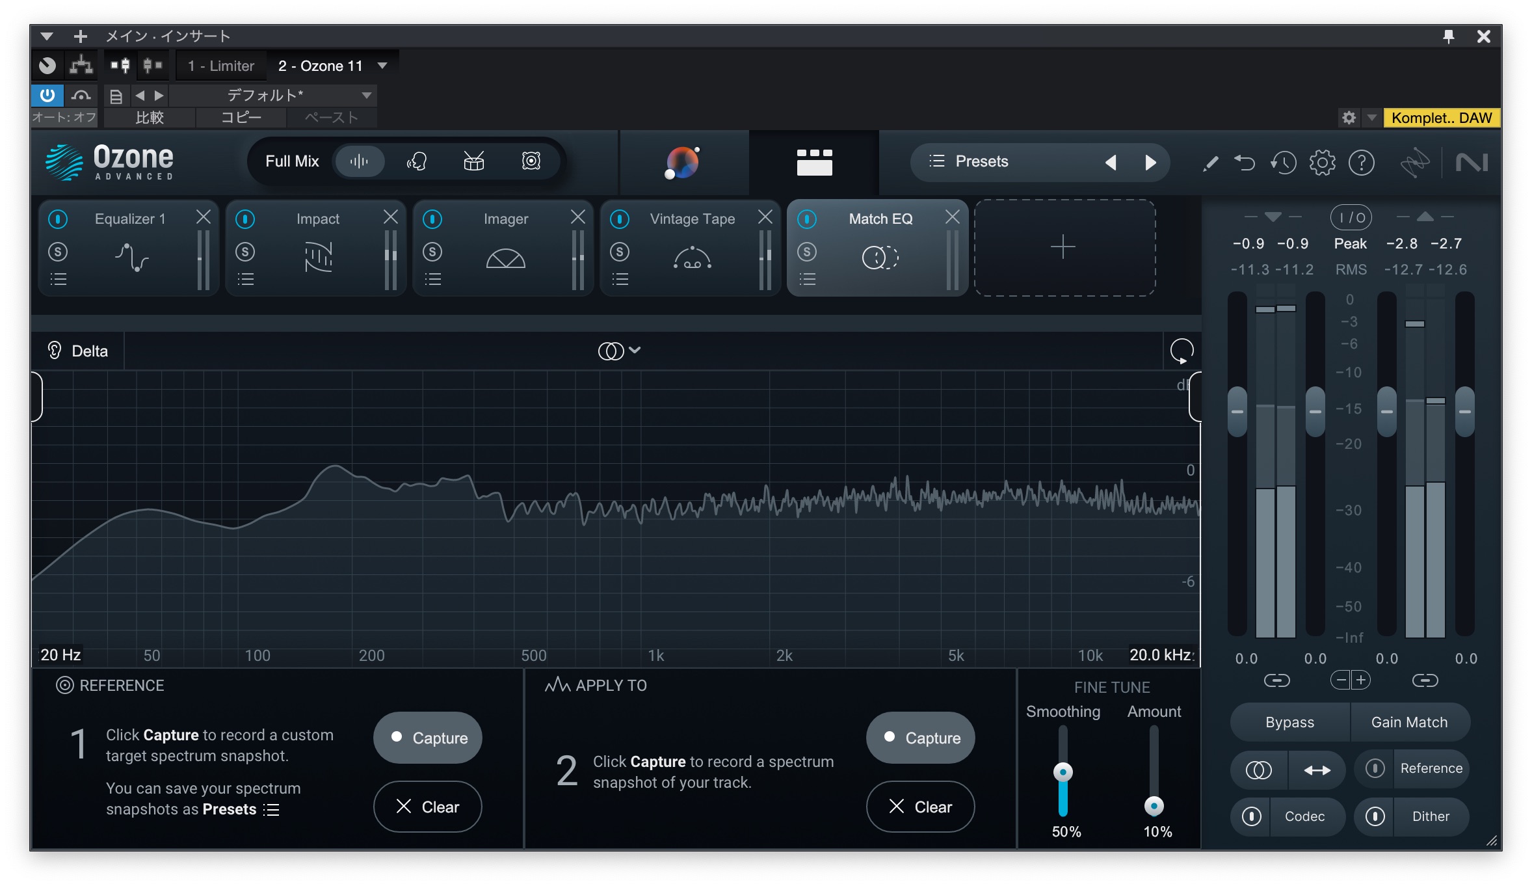Switch to the 1 - Limiter insert tab
The image size is (1532, 886).
(x=220, y=66)
